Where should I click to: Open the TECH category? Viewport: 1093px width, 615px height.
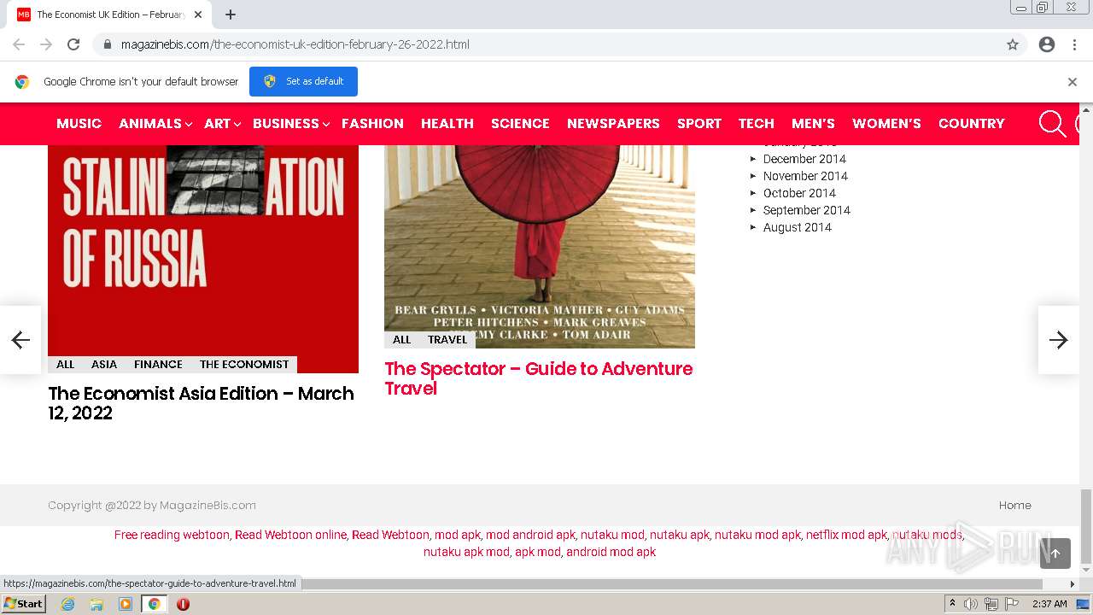[x=757, y=124]
